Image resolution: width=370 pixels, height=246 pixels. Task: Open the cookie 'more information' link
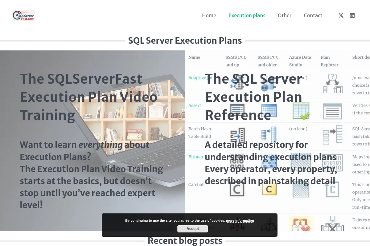click(x=240, y=220)
